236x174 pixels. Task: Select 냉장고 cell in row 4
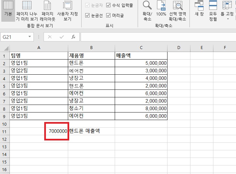pyautogui.click(x=91, y=78)
